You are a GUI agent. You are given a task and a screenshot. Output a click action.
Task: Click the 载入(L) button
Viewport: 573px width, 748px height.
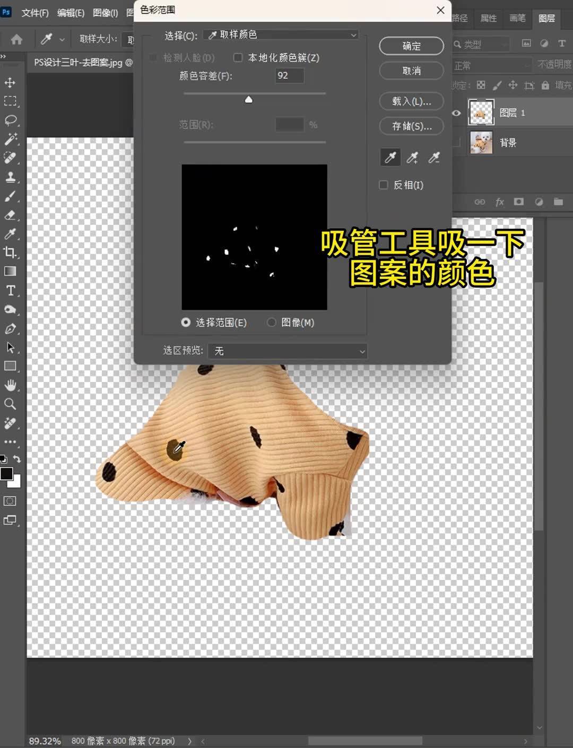411,101
